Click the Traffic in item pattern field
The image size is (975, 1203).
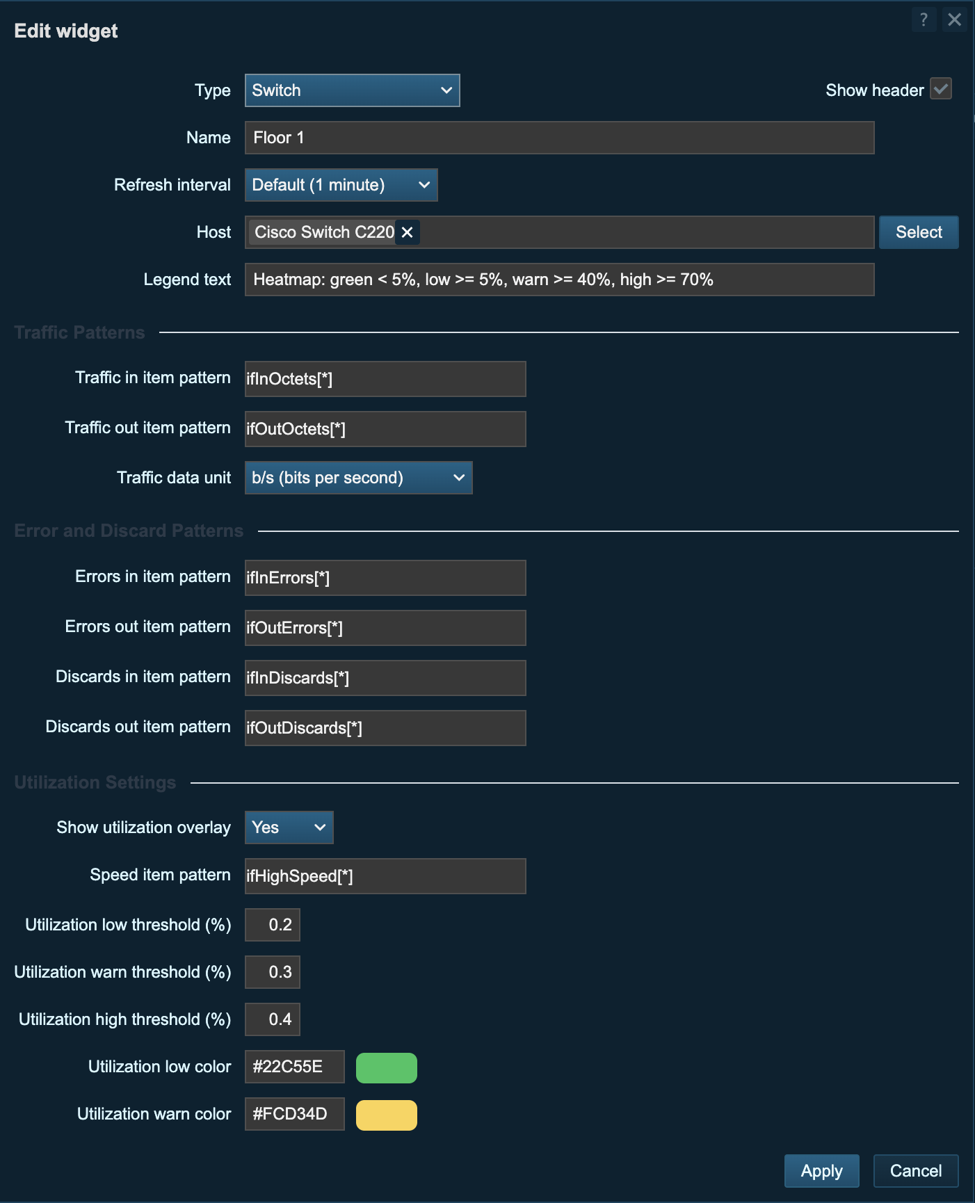coord(385,379)
